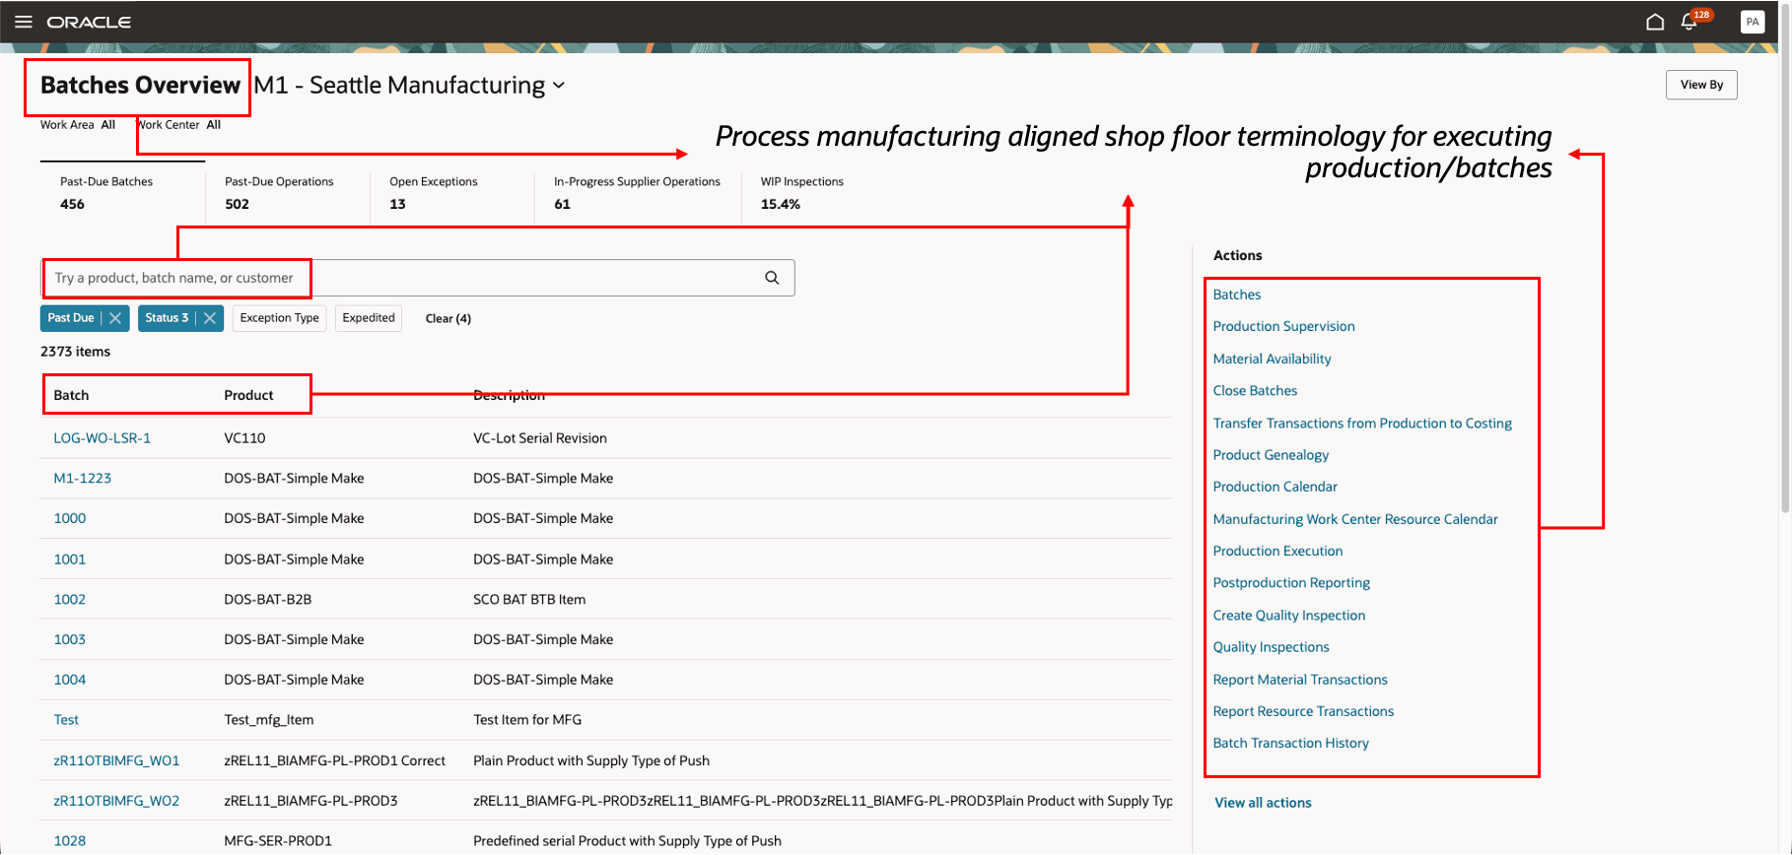The width and height of the screenshot is (1792, 855).
Task: Remove the Status 3 filter chip
Action: coord(210,318)
